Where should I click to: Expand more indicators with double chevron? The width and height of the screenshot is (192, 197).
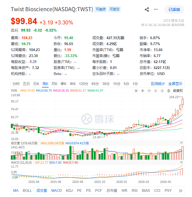(x=180, y=191)
